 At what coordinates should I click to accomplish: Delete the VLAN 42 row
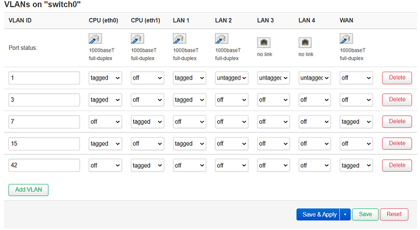click(397, 165)
